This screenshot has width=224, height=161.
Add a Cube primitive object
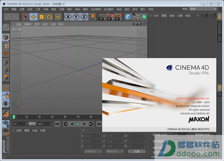128,17
